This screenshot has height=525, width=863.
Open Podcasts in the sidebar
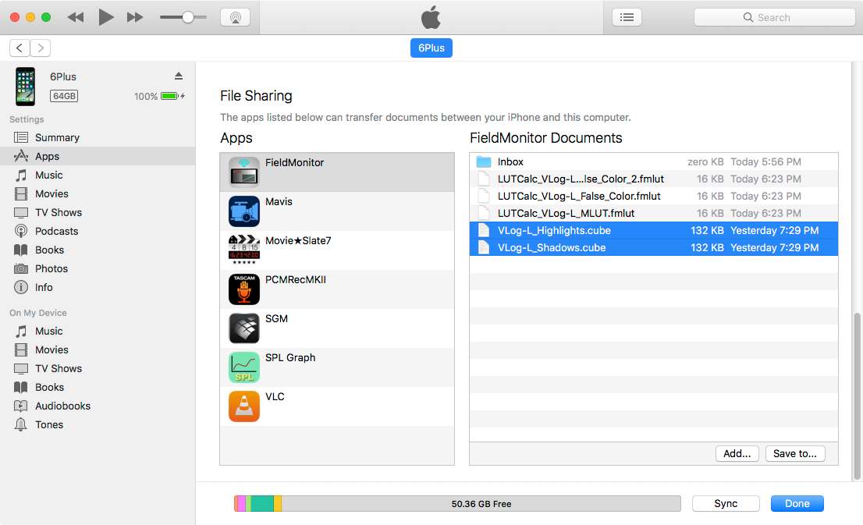(x=56, y=231)
